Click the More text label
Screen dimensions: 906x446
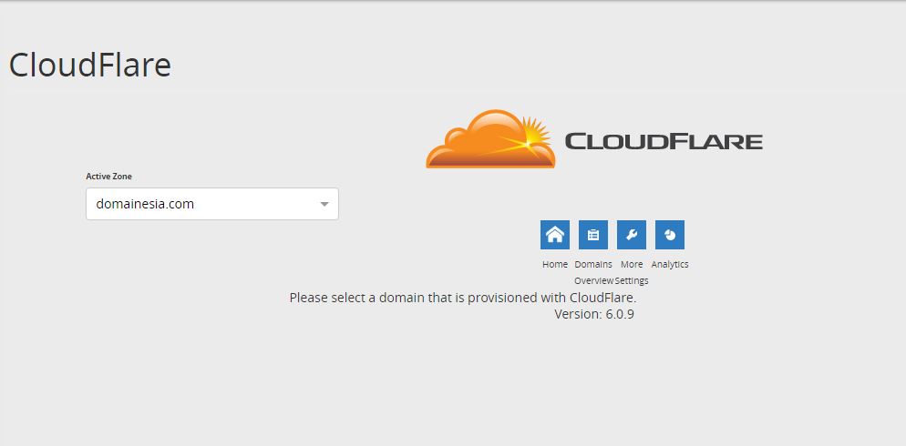632,265
